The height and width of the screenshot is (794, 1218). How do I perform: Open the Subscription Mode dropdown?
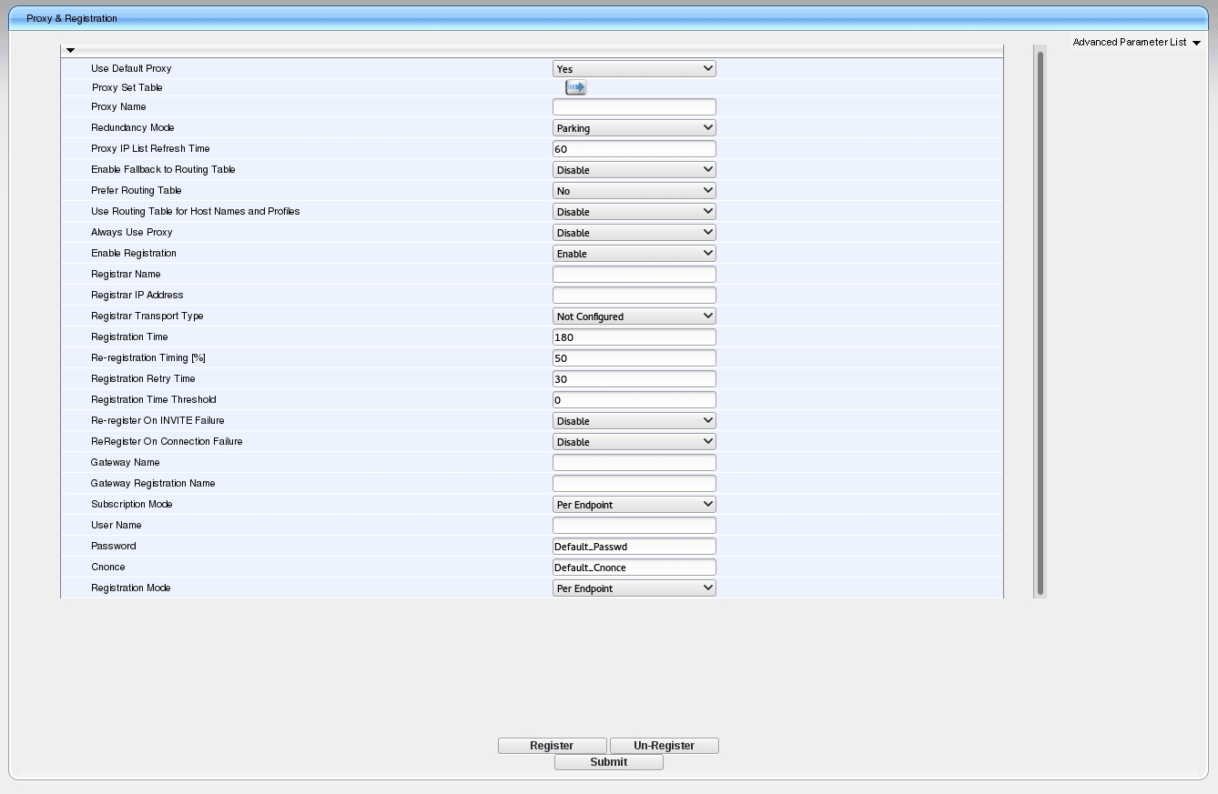634,504
